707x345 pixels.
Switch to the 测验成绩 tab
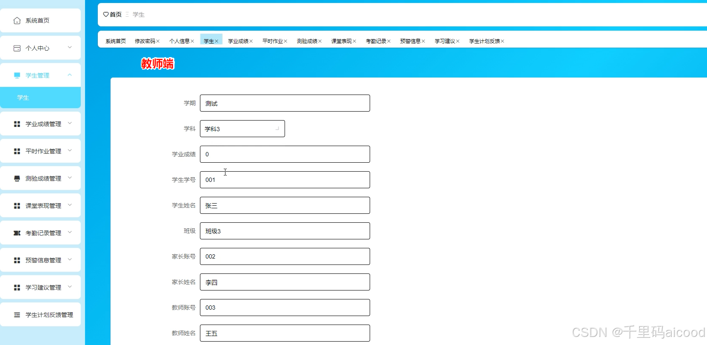click(307, 41)
